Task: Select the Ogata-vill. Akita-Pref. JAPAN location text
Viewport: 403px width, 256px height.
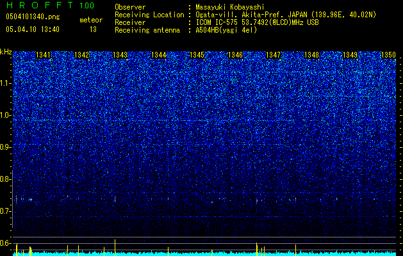Action: coord(286,15)
